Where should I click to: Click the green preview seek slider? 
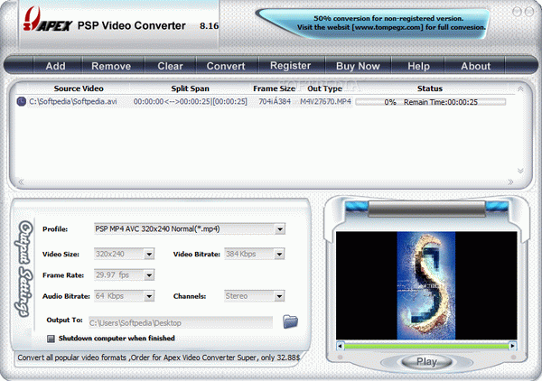click(x=426, y=346)
